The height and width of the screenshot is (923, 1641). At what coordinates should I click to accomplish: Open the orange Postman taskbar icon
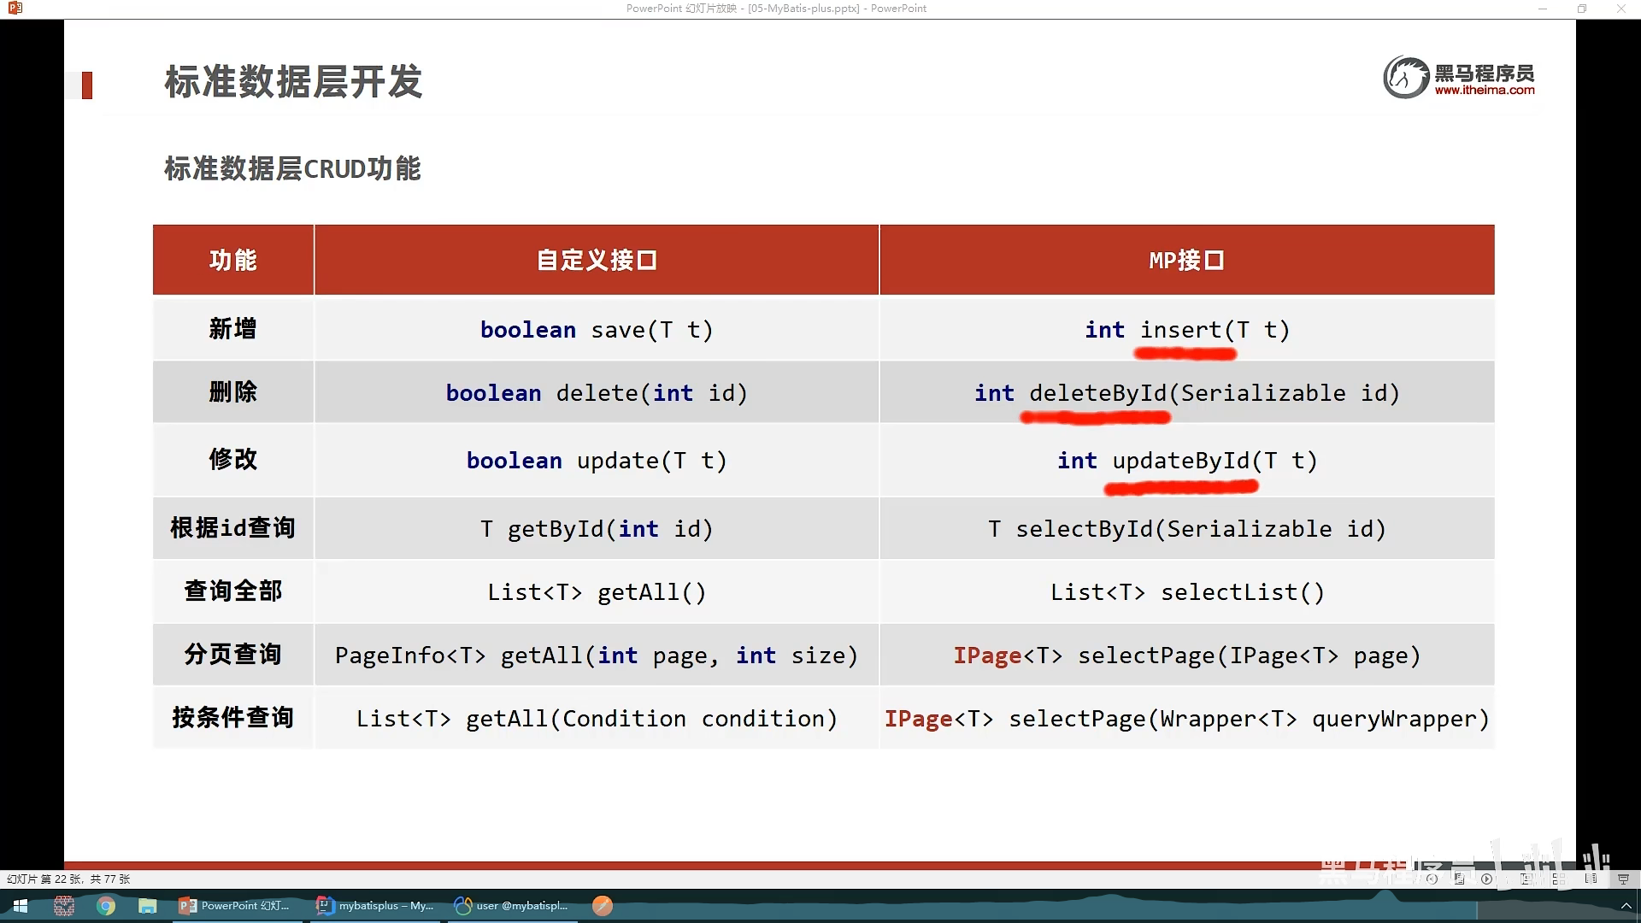pos(603,906)
